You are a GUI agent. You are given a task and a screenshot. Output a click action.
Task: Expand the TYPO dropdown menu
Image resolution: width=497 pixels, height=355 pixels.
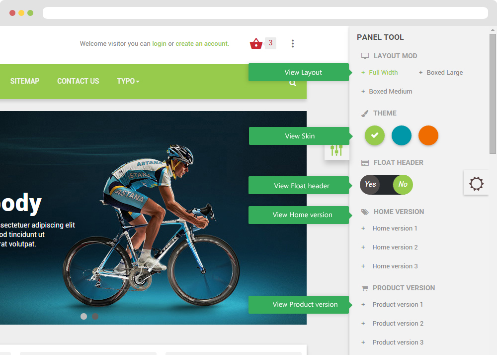(x=128, y=81)
